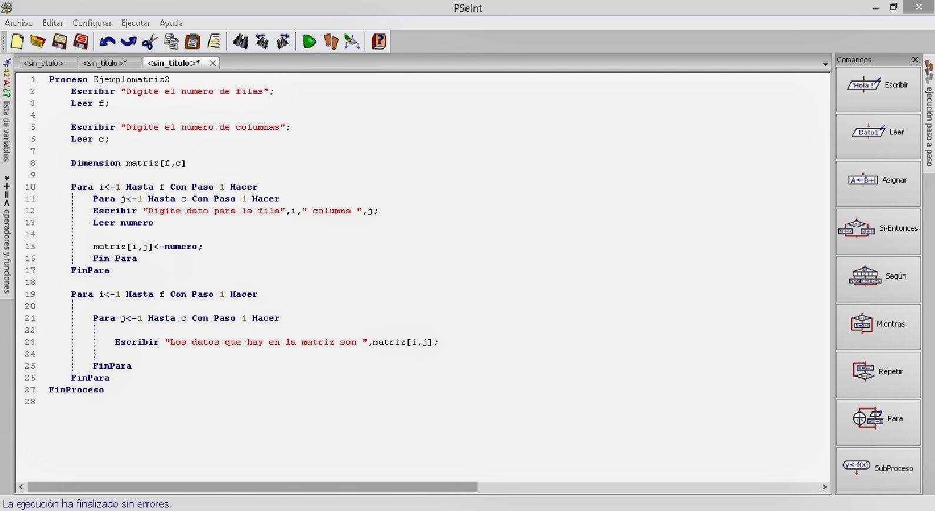Insert a Mientras loop
The height and width of the screenshot is (511, 935).
point(878,327)
